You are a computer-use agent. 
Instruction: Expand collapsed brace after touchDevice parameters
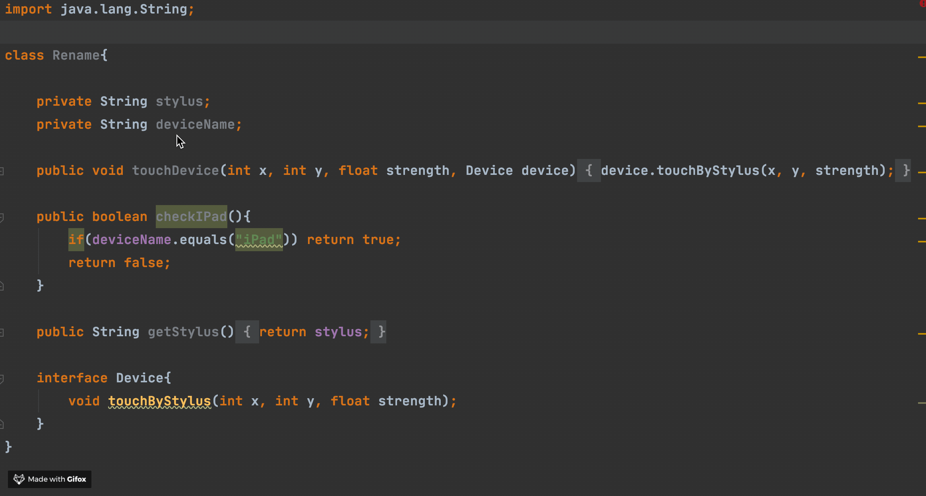coord(589,170)
